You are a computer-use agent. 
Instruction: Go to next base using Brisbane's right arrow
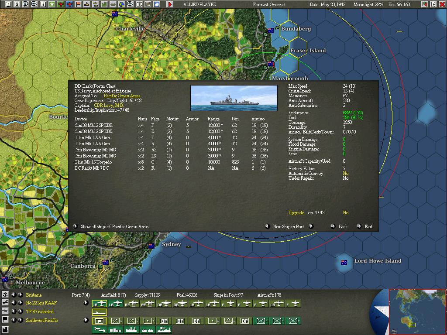(21, 294)
